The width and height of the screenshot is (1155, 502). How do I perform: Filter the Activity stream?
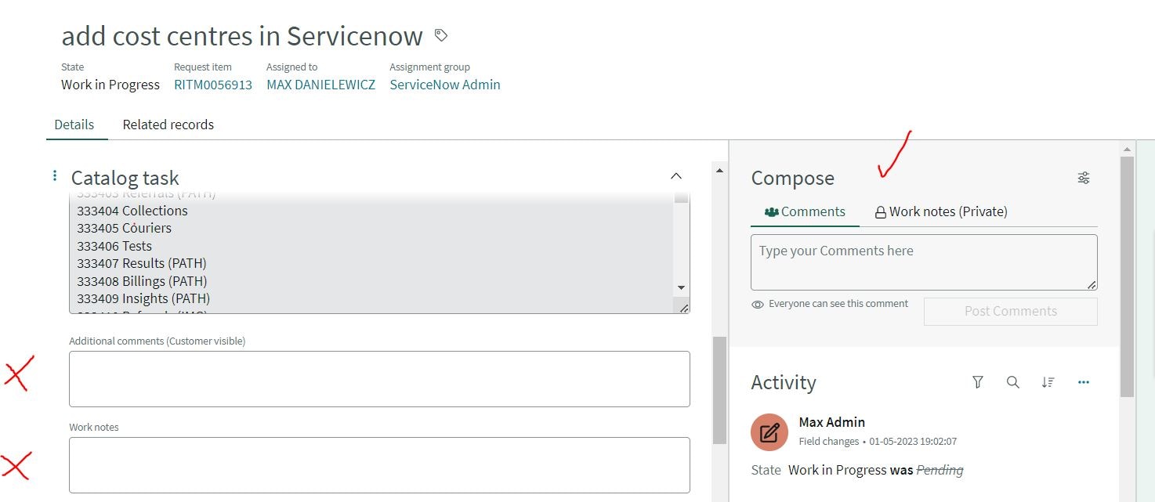pos(977,382)
